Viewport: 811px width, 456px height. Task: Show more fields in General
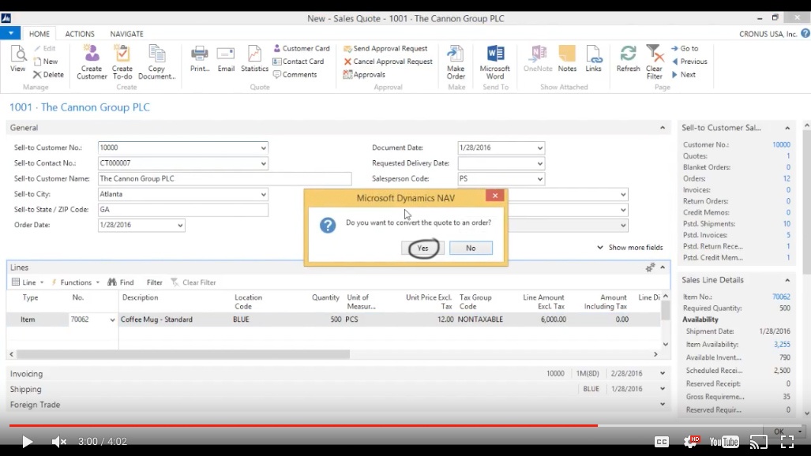(x=629, y=248)
